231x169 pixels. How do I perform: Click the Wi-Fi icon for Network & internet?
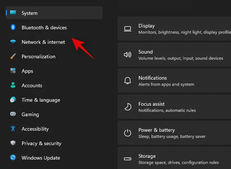13,42
